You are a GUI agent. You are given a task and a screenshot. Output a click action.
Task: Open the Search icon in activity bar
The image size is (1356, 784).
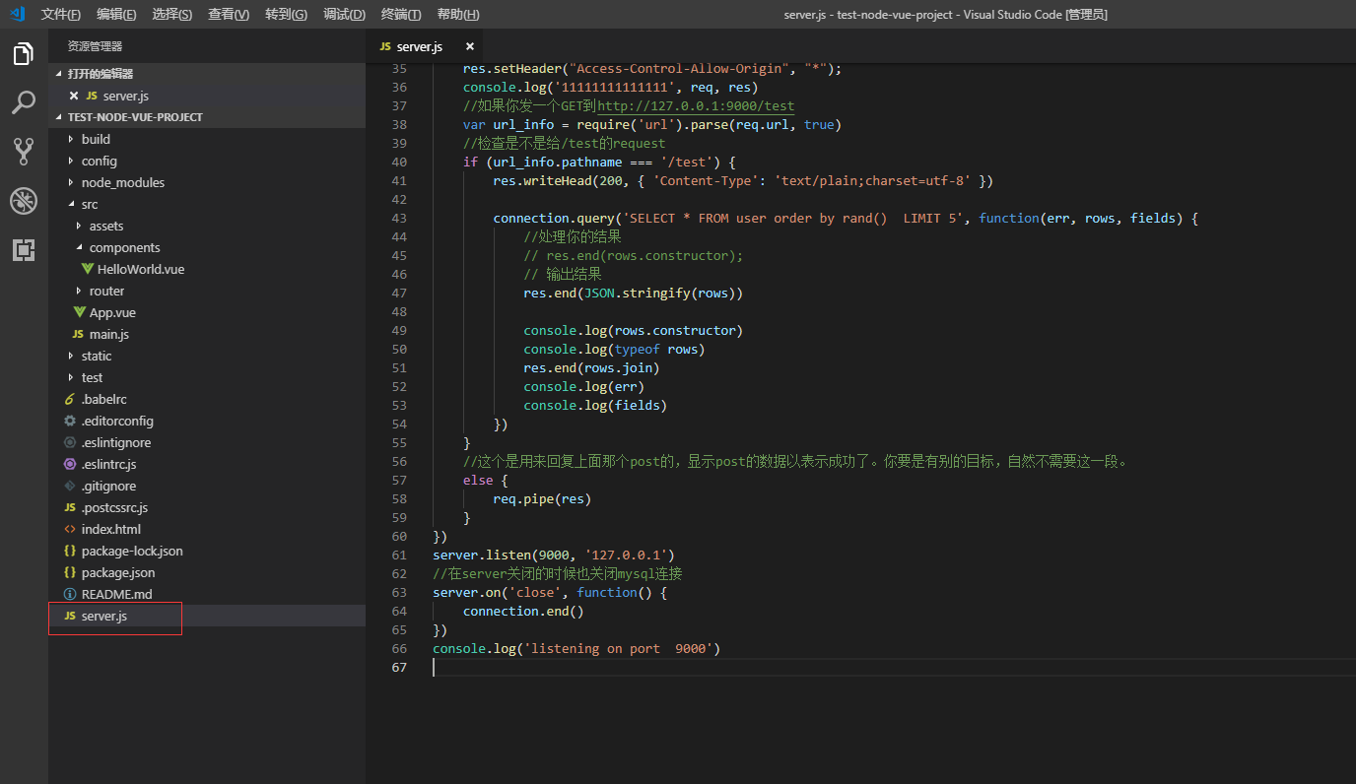(23, 102)
